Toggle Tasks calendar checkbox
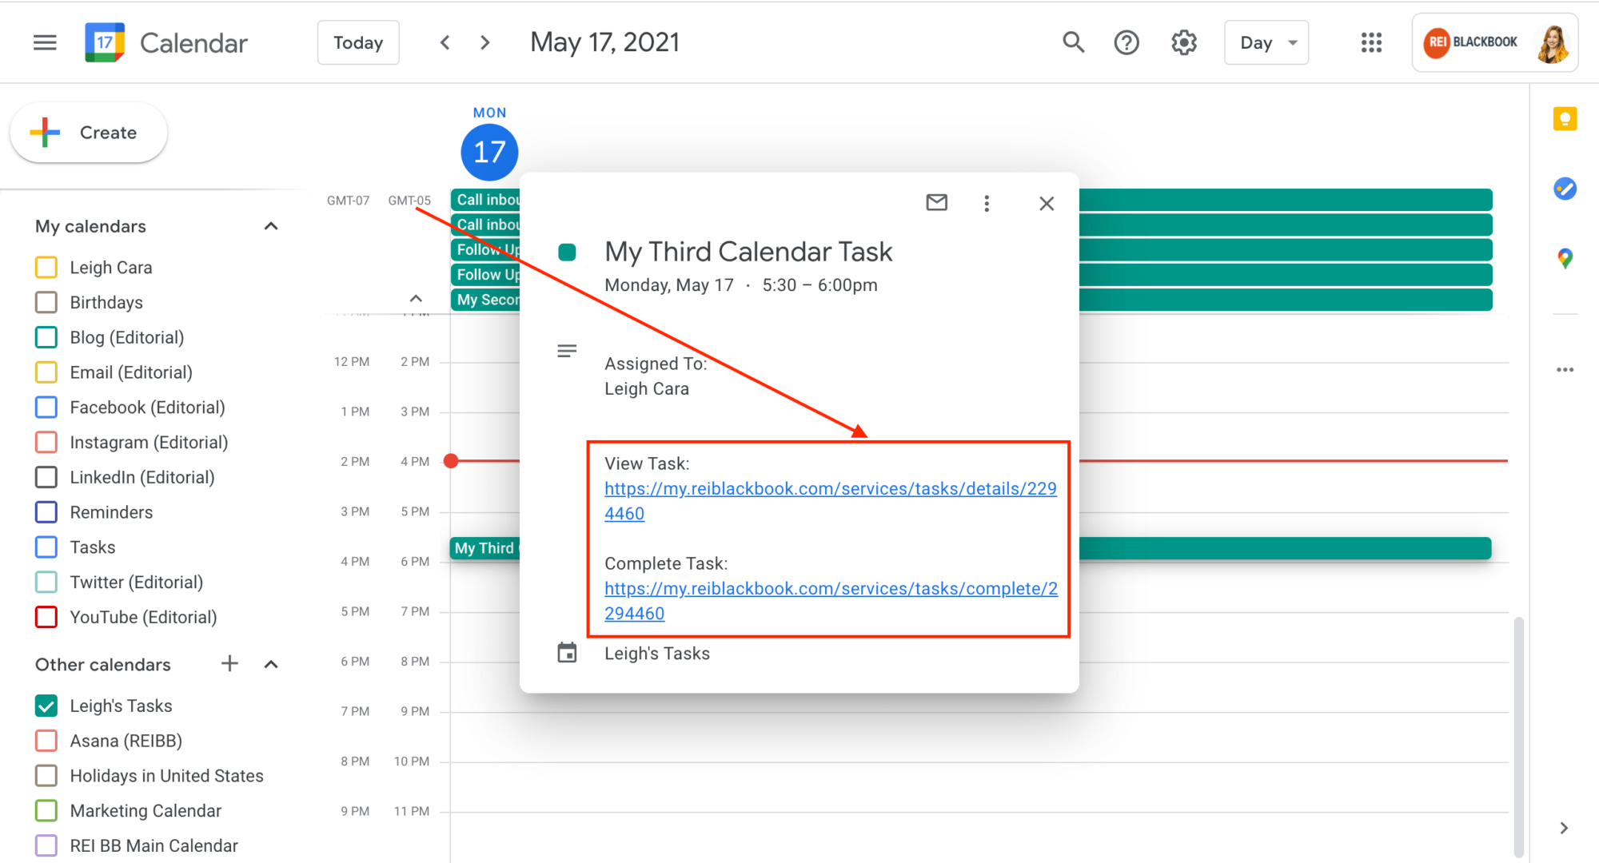The width and height of the screenshot is (1599, 863). (x=46, y=547)
